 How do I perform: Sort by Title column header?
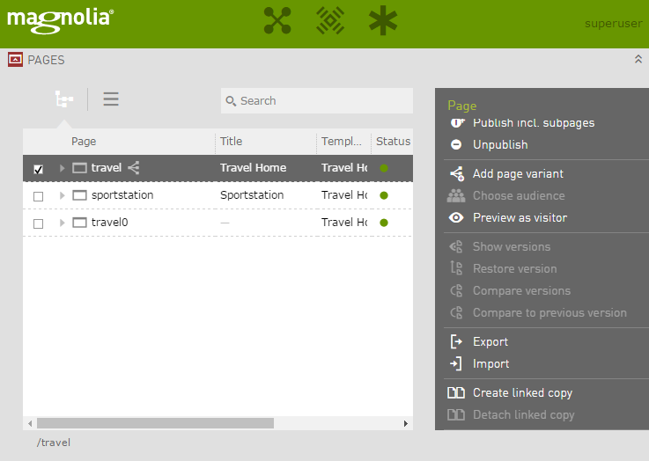(231, 142)
